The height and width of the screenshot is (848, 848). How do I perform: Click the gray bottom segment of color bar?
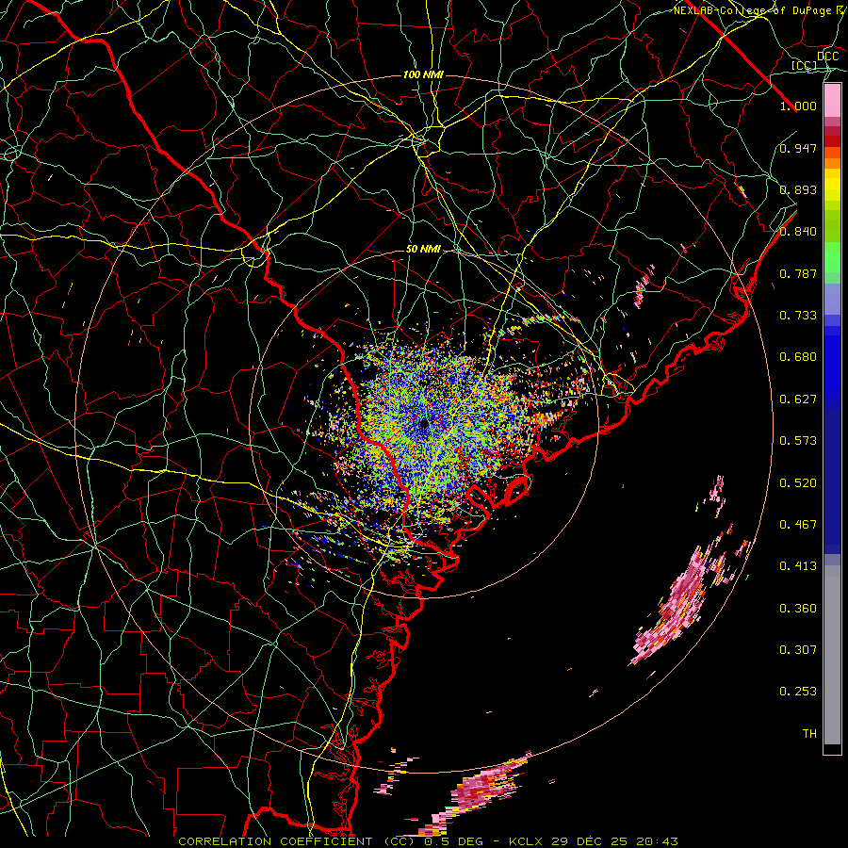tap(832, 655)
